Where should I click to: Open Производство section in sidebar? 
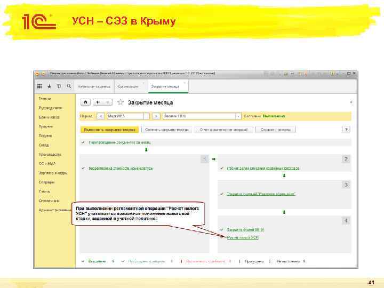(x=50, y=154)
